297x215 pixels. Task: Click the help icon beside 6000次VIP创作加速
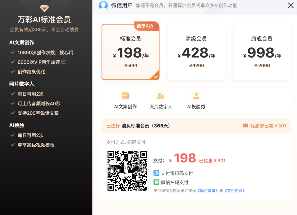(x=64, y=62)
